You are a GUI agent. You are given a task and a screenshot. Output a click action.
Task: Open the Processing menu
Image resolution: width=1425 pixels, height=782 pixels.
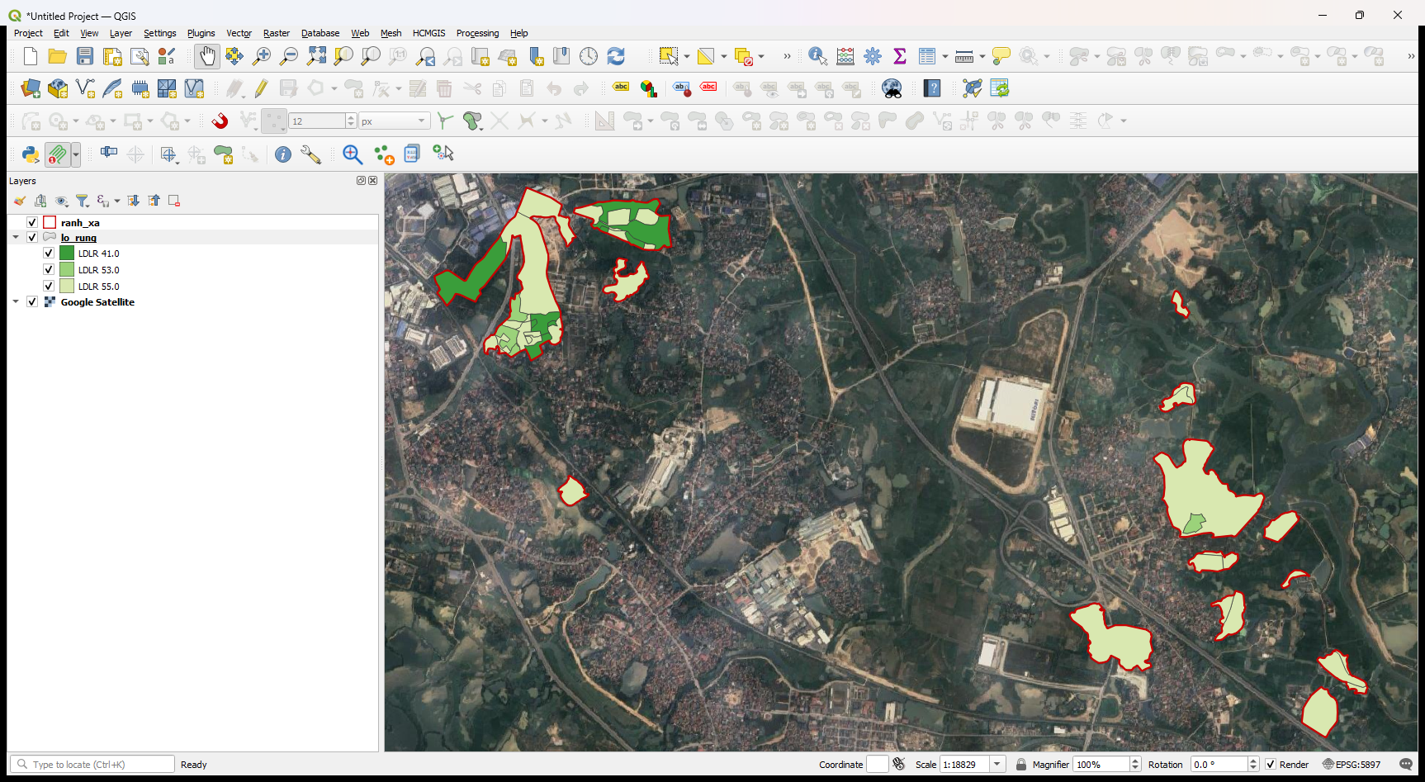[477, 33]
